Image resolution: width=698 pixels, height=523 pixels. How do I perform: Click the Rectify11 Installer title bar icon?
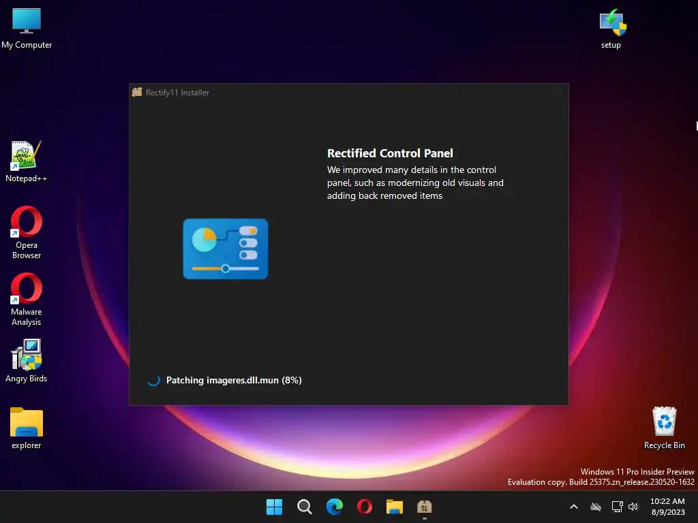(x=137, y=92)
